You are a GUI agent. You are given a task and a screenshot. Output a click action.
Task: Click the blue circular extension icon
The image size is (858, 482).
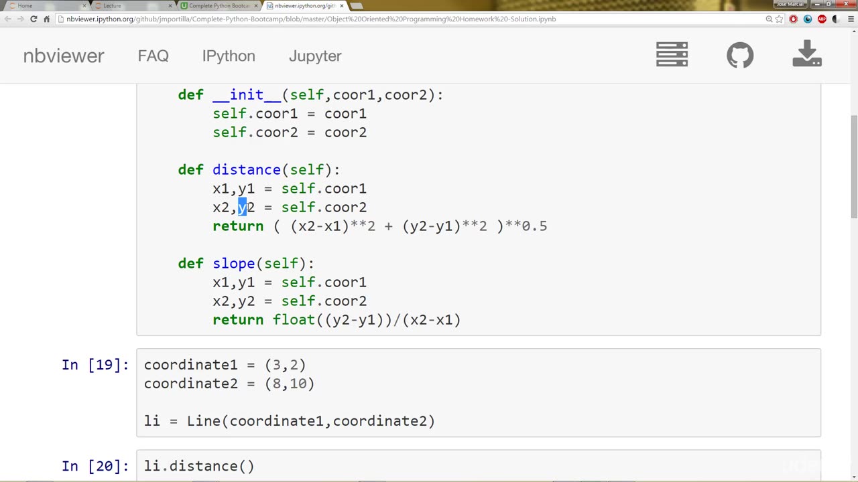[x=808, y=19]
